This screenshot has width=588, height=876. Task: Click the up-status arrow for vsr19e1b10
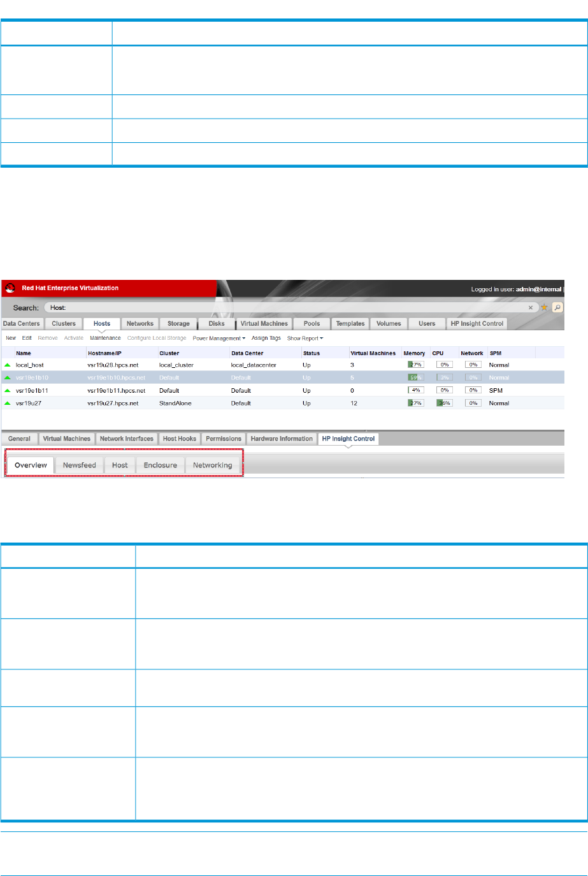pos(8,378)
